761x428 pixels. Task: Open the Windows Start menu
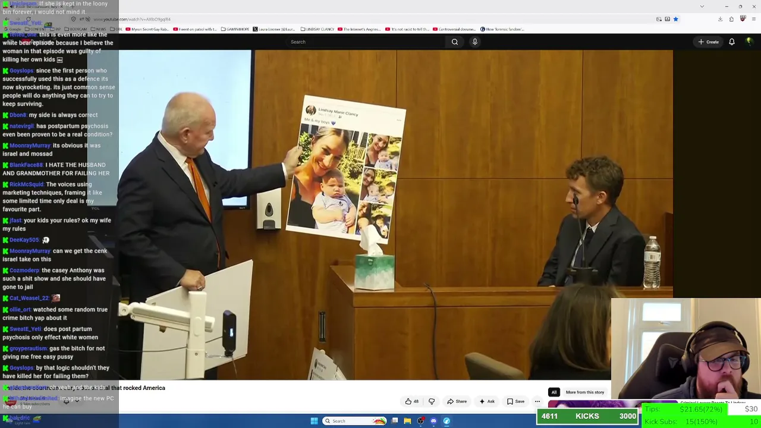click(x=314, y=421)
